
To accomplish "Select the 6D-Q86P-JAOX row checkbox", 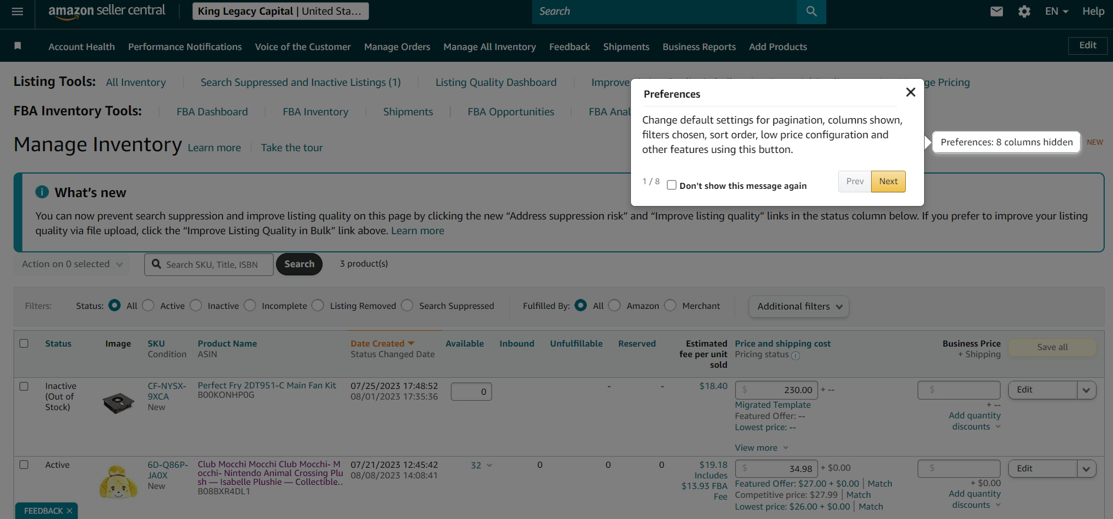I will [x=24, y=464].
